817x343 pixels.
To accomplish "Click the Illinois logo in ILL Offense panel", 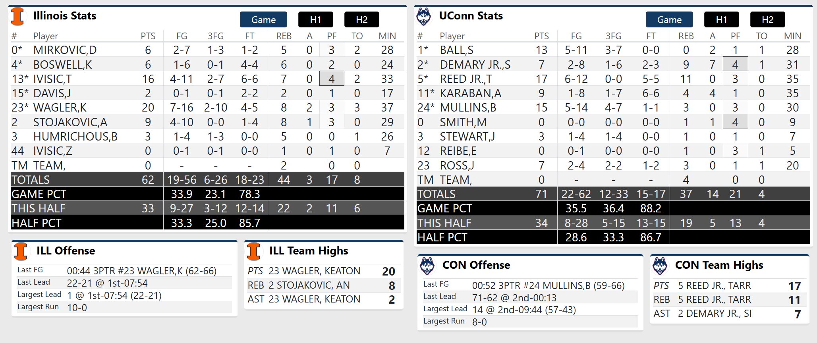I will click(21, 251).
